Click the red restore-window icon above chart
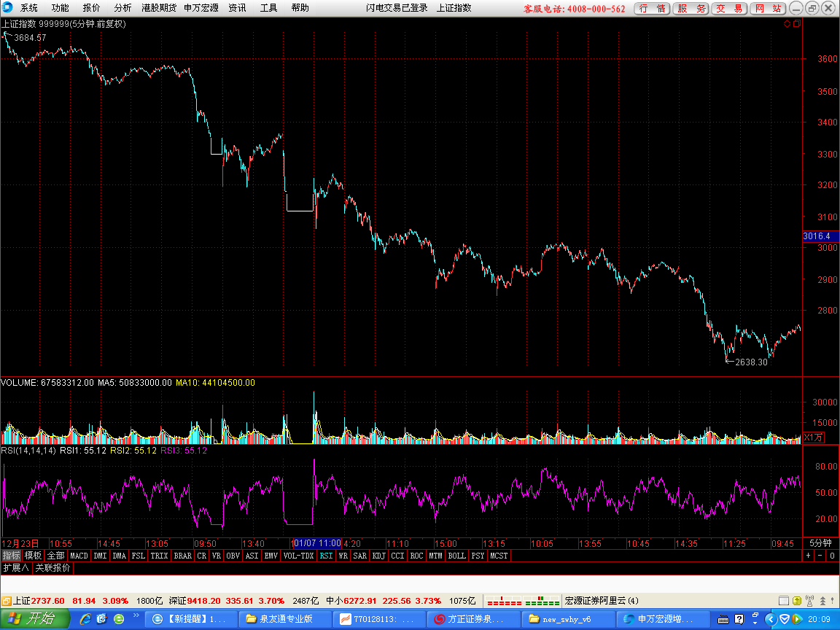 click(x=797, y=23)
